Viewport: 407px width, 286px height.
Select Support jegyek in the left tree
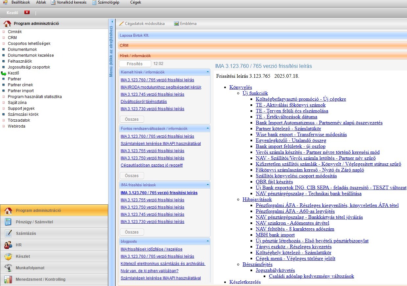pyautogui.click(x=21, y=109)
